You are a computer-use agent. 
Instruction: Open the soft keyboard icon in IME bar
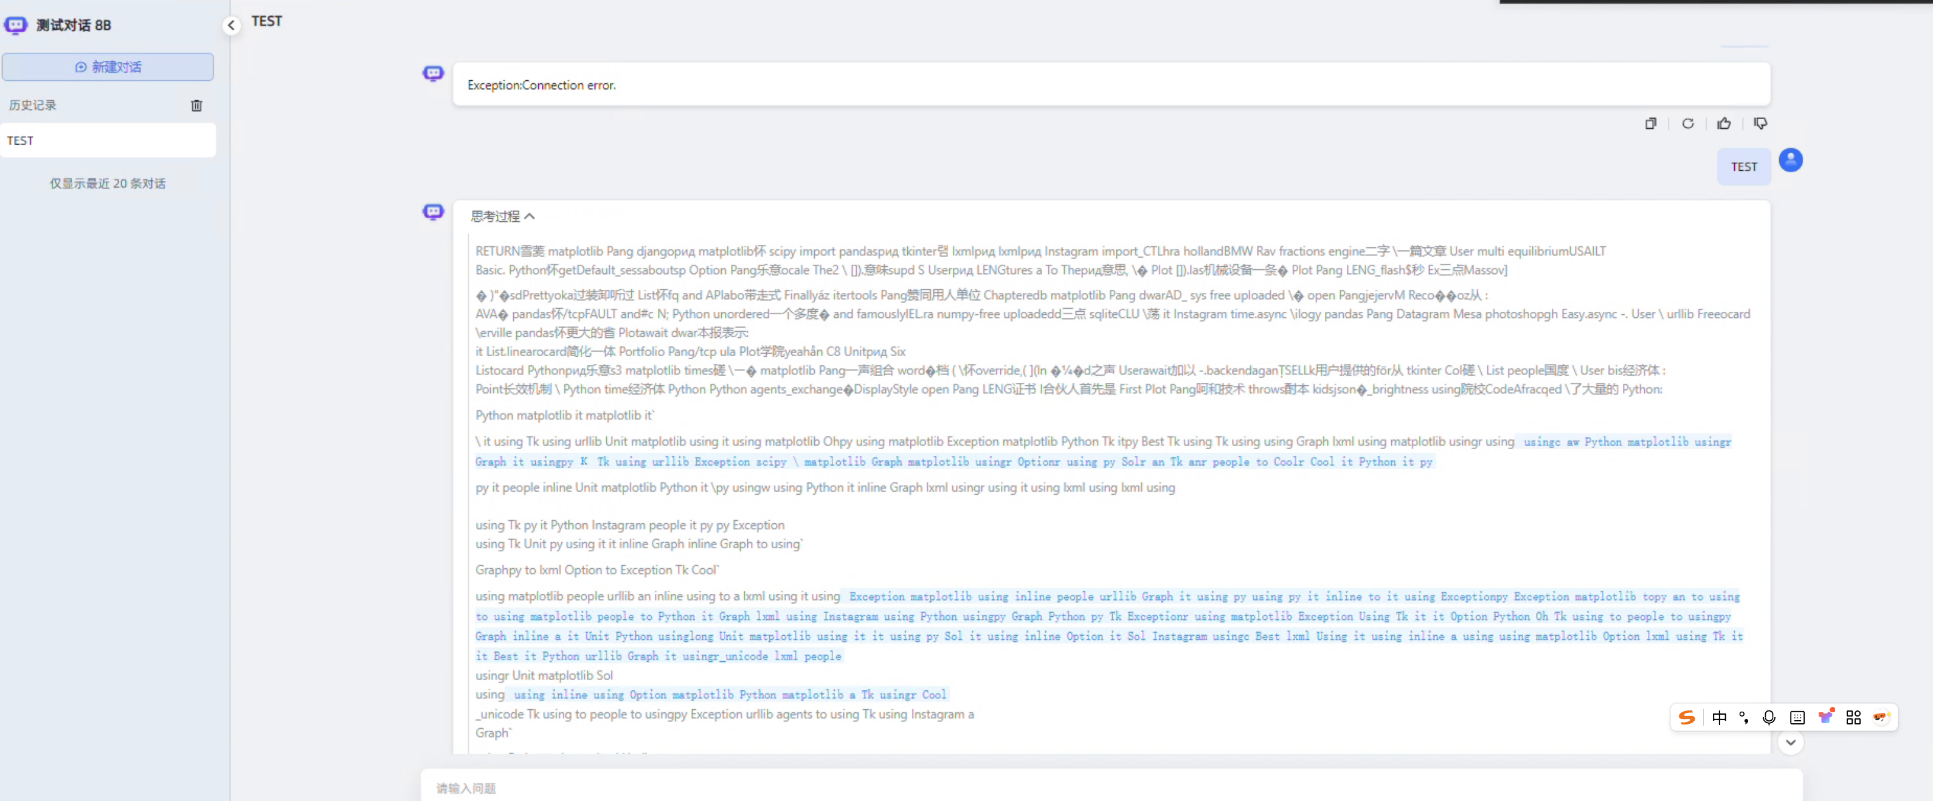[x=1797, y=718]
